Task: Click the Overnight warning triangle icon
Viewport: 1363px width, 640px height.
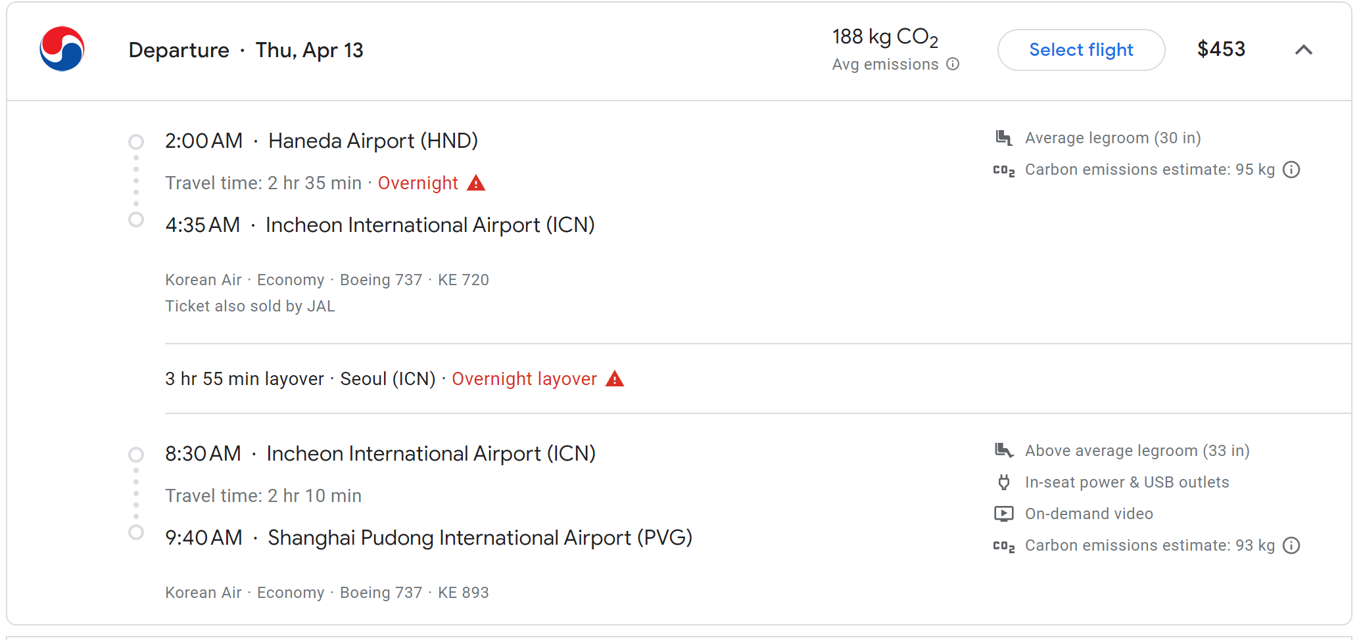Action: [476, 183]
